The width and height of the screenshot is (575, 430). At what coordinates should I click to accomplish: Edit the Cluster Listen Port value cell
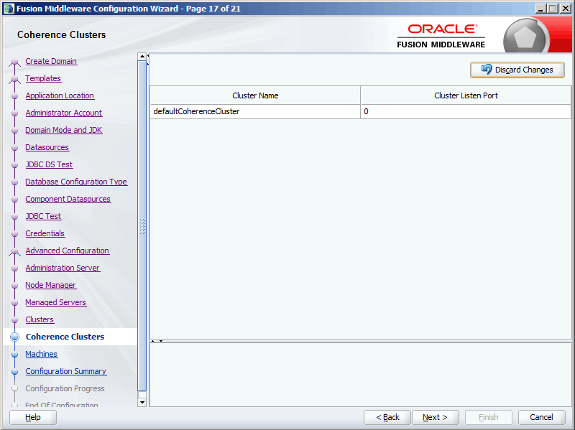point(465,111)
